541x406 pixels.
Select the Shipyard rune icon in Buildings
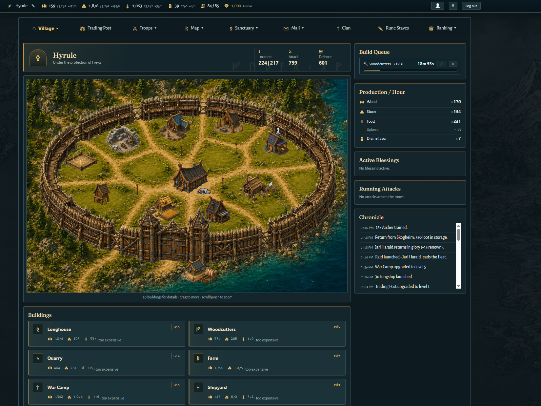198,387
